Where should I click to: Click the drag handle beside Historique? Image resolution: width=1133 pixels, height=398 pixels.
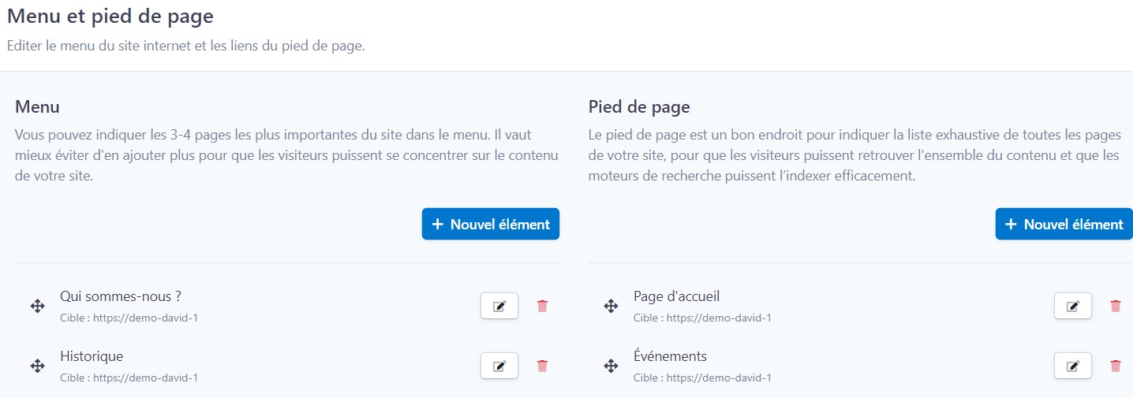pyautogui.click(x=37, y=366)
